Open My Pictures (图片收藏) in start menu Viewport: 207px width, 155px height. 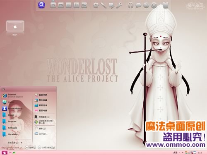tap(41, 100)
